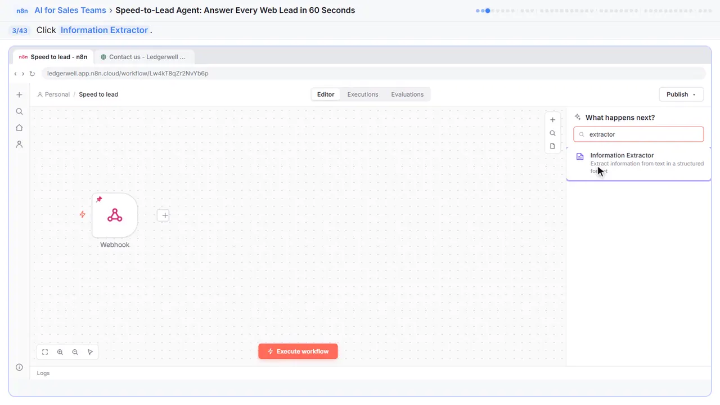This screenshot has height=405, width=720.
Task: Click the red pin icon on Webhook node
Action: pos(99,199)
